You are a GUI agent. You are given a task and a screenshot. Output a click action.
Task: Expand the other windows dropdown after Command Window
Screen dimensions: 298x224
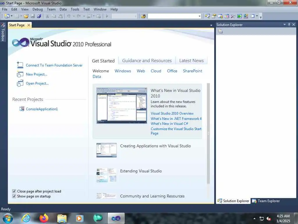pyautogui.click(x=257, y=16)
